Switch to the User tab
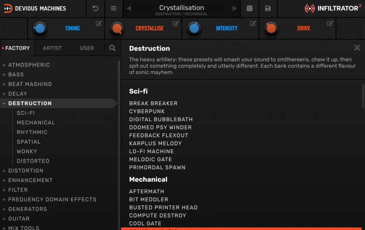365x230 pixels. pos(87,48)
